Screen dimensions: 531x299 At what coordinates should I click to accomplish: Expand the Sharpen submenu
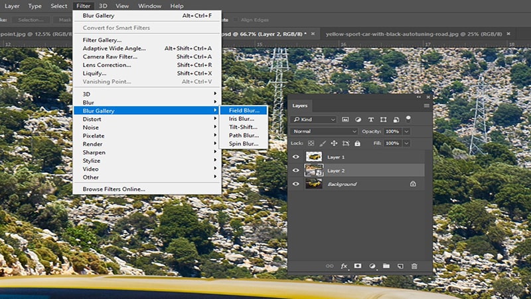147,152
